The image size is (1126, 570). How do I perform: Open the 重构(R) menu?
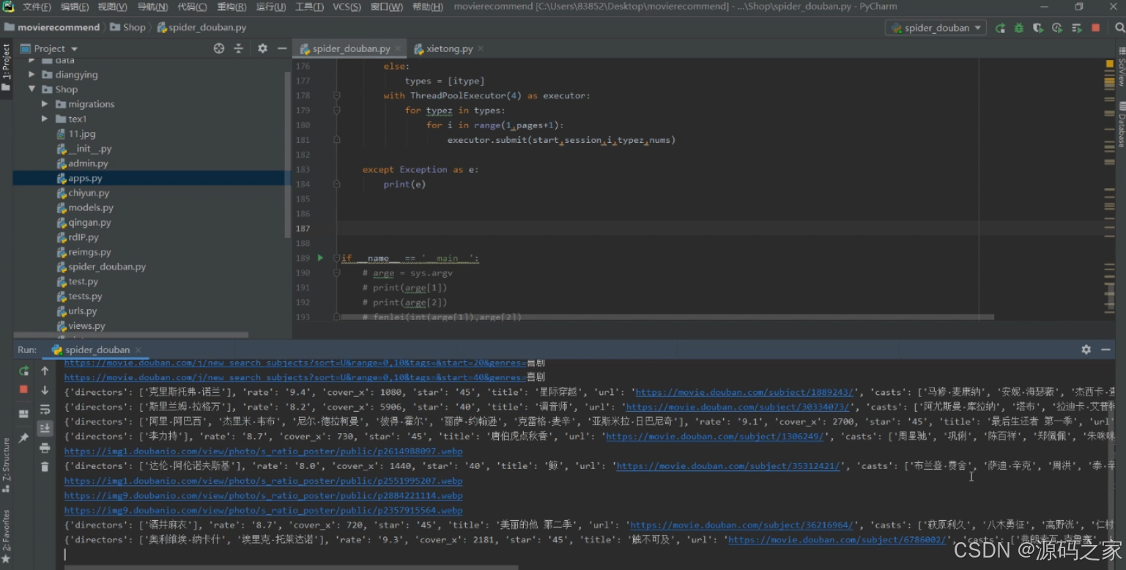[232, 7]
